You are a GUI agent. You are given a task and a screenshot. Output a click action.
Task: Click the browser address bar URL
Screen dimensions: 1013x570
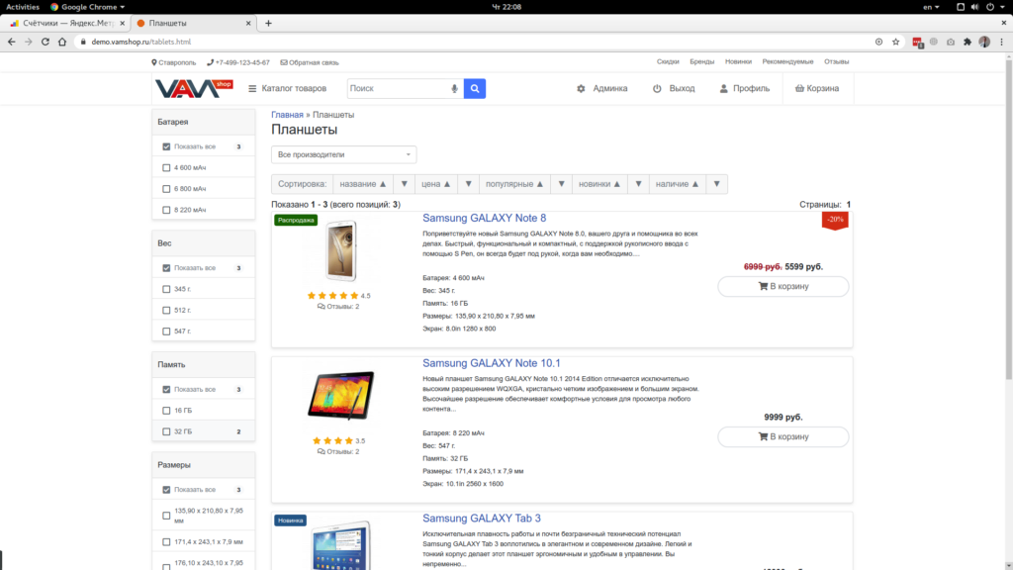(x=140, y=42)
